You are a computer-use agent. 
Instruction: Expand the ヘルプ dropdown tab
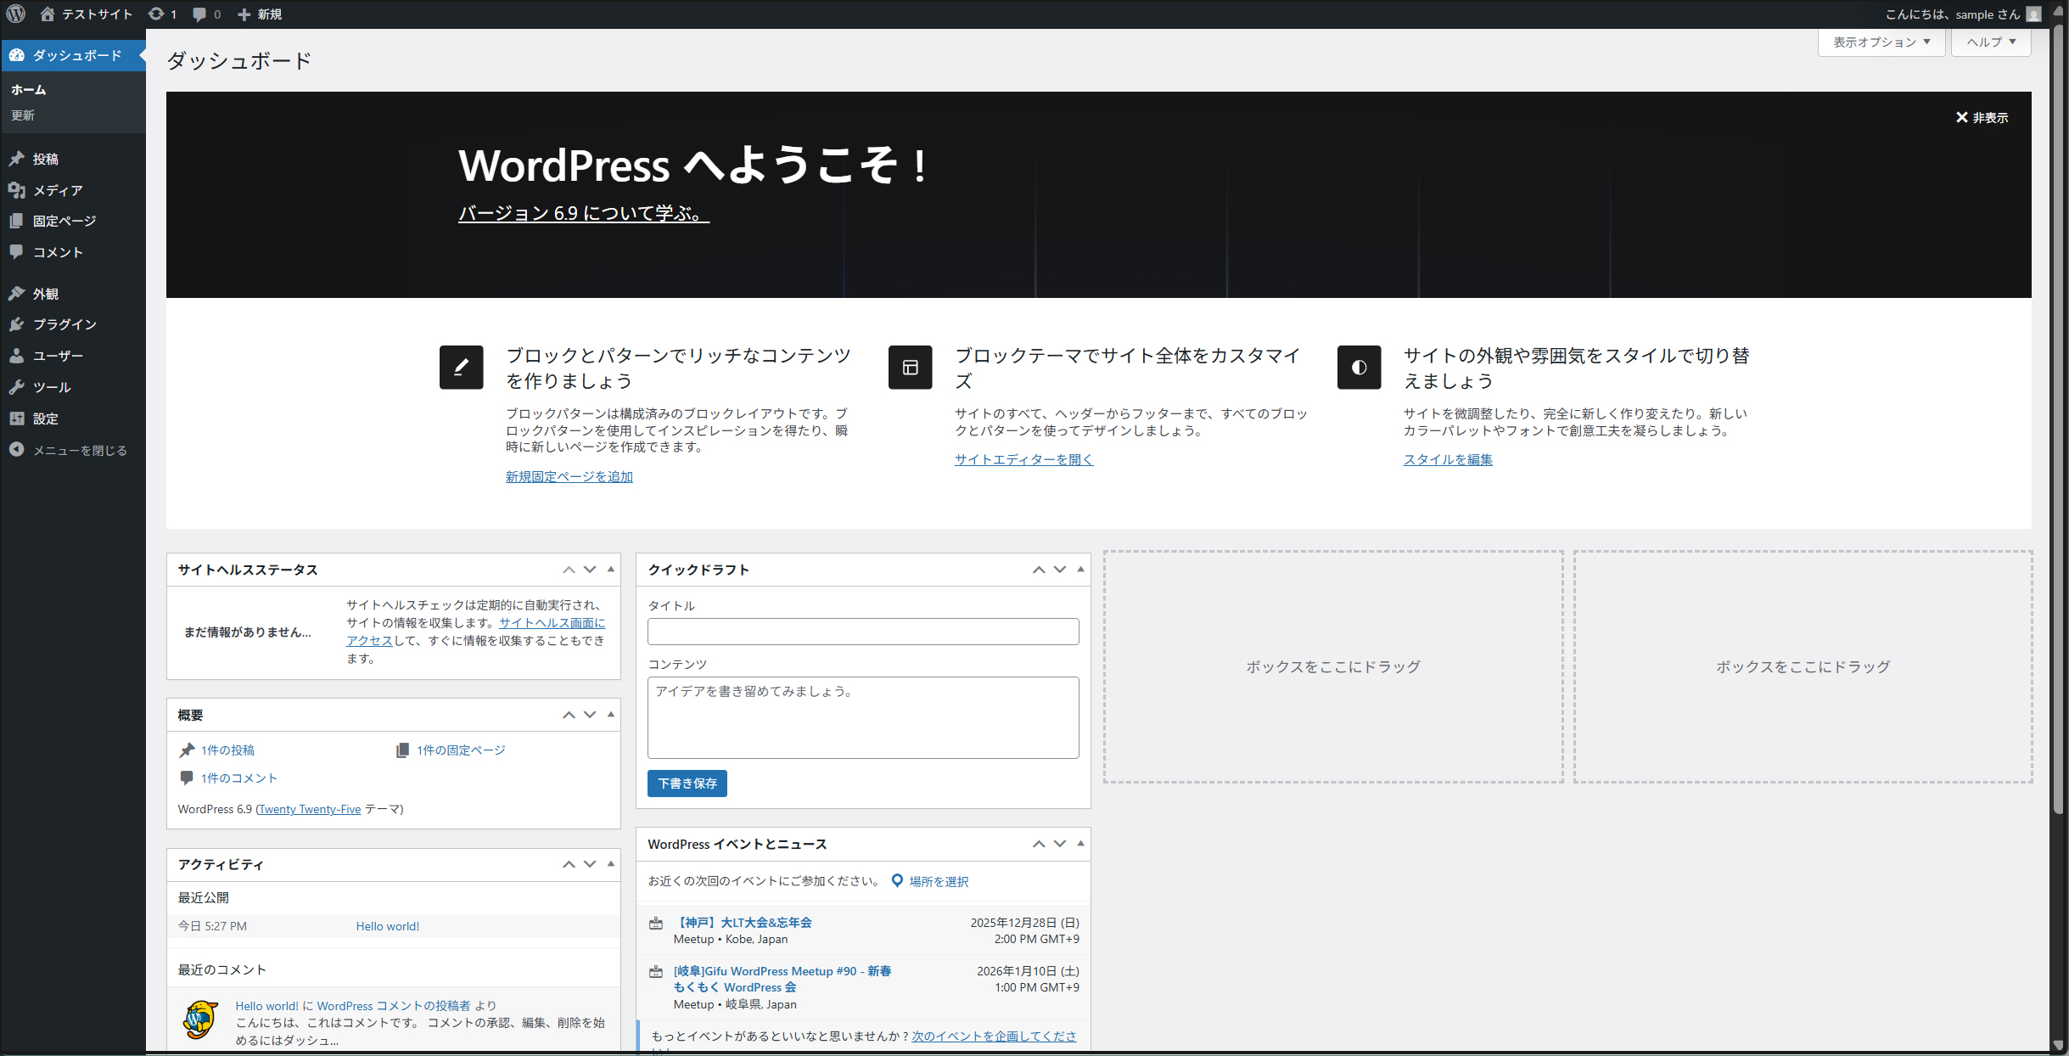pyautogui.click(x=1990, y=42)
